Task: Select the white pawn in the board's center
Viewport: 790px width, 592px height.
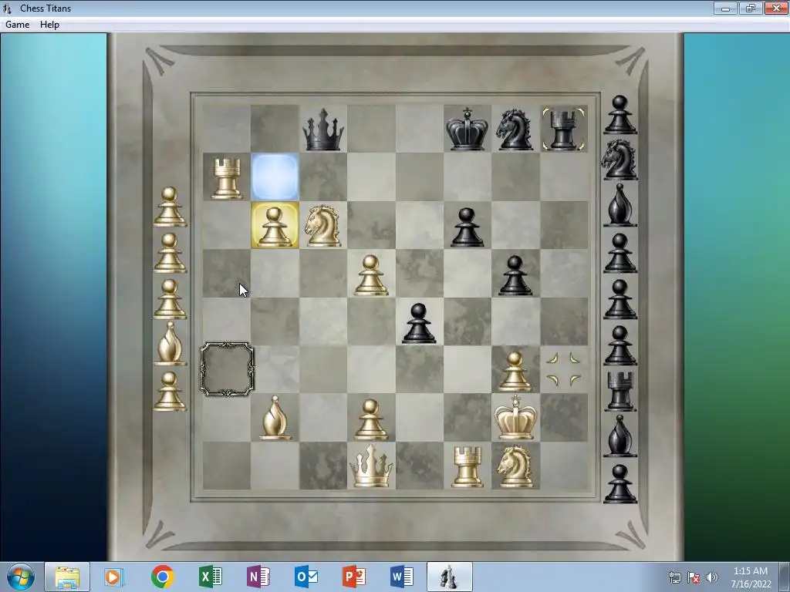Action: coord(371,275)
